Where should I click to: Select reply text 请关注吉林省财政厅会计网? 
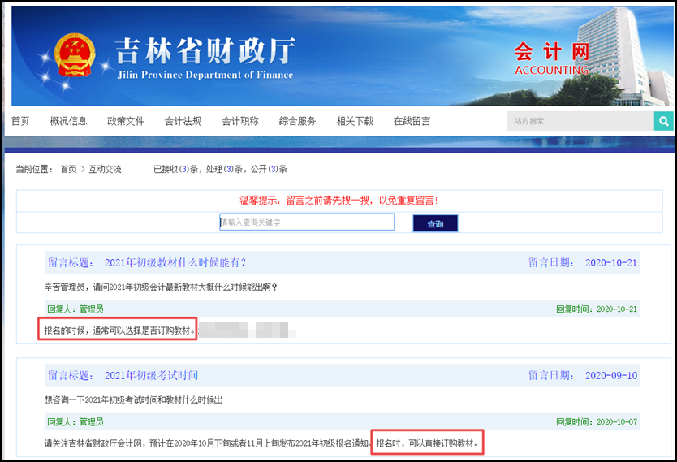click(x=206, y=443)
